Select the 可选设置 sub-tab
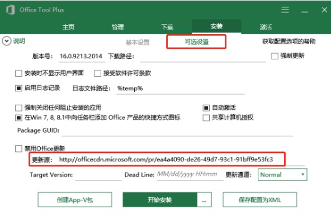This screenshot has height=218, width=331. point(197,41)
